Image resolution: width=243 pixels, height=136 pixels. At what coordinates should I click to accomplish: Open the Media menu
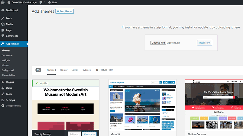pyautogui.click(x=9, y=24)
